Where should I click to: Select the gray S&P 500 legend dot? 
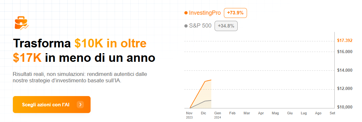point(186,26)
